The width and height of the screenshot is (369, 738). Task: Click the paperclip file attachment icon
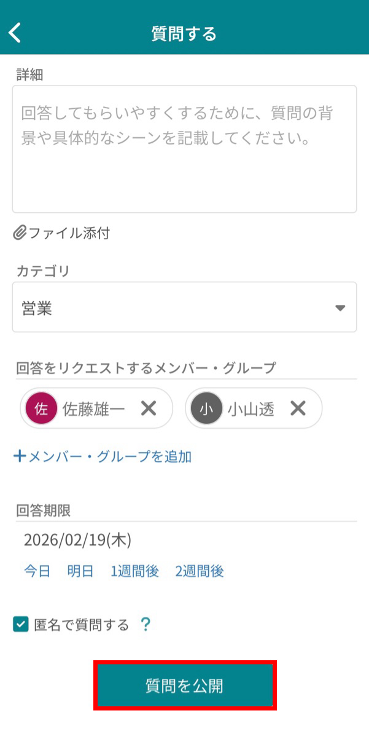point(18,232)
